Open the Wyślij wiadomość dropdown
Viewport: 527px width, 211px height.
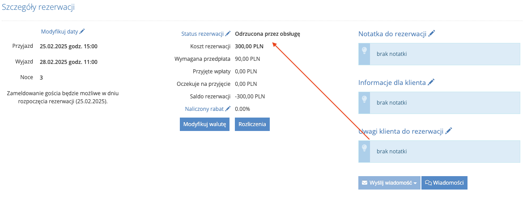(x=389, y=183)
